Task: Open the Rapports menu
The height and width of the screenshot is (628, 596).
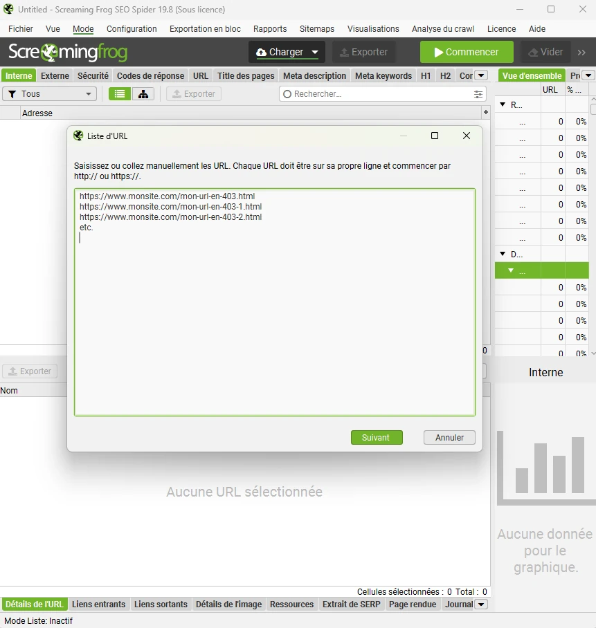Action: (270, 29)
